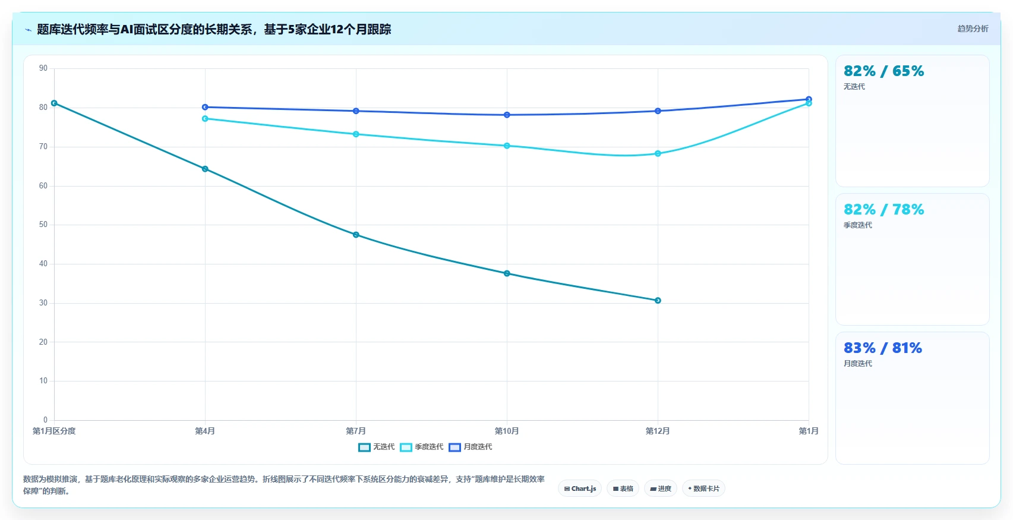
Task: Click the y-axis tick label 50
Action: tap(43, 225)
